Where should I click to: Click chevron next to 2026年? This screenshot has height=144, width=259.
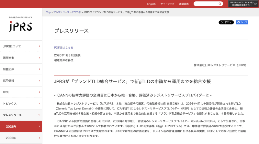[39, 126]
